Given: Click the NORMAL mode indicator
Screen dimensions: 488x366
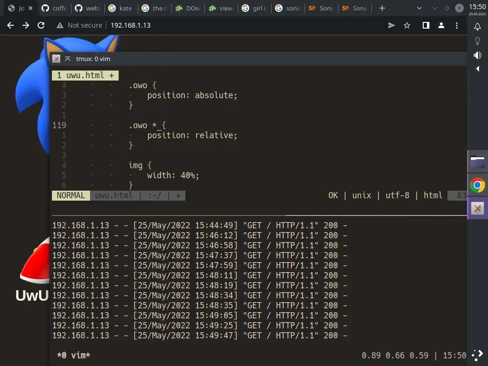Looking at the screenshot, I should point(71,195).
